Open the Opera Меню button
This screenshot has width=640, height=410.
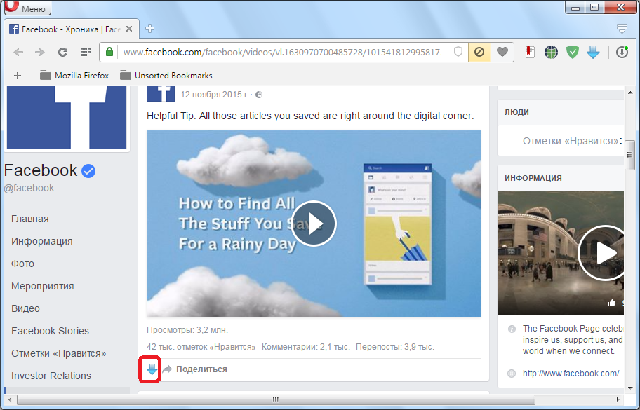[26, 8]
